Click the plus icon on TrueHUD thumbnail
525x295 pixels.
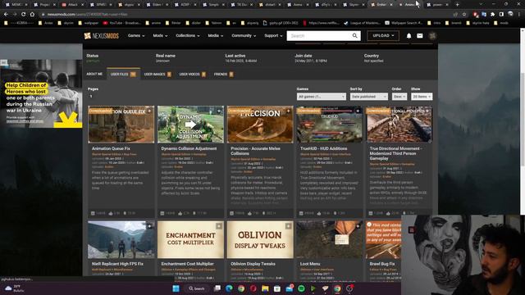click(358, 111)
